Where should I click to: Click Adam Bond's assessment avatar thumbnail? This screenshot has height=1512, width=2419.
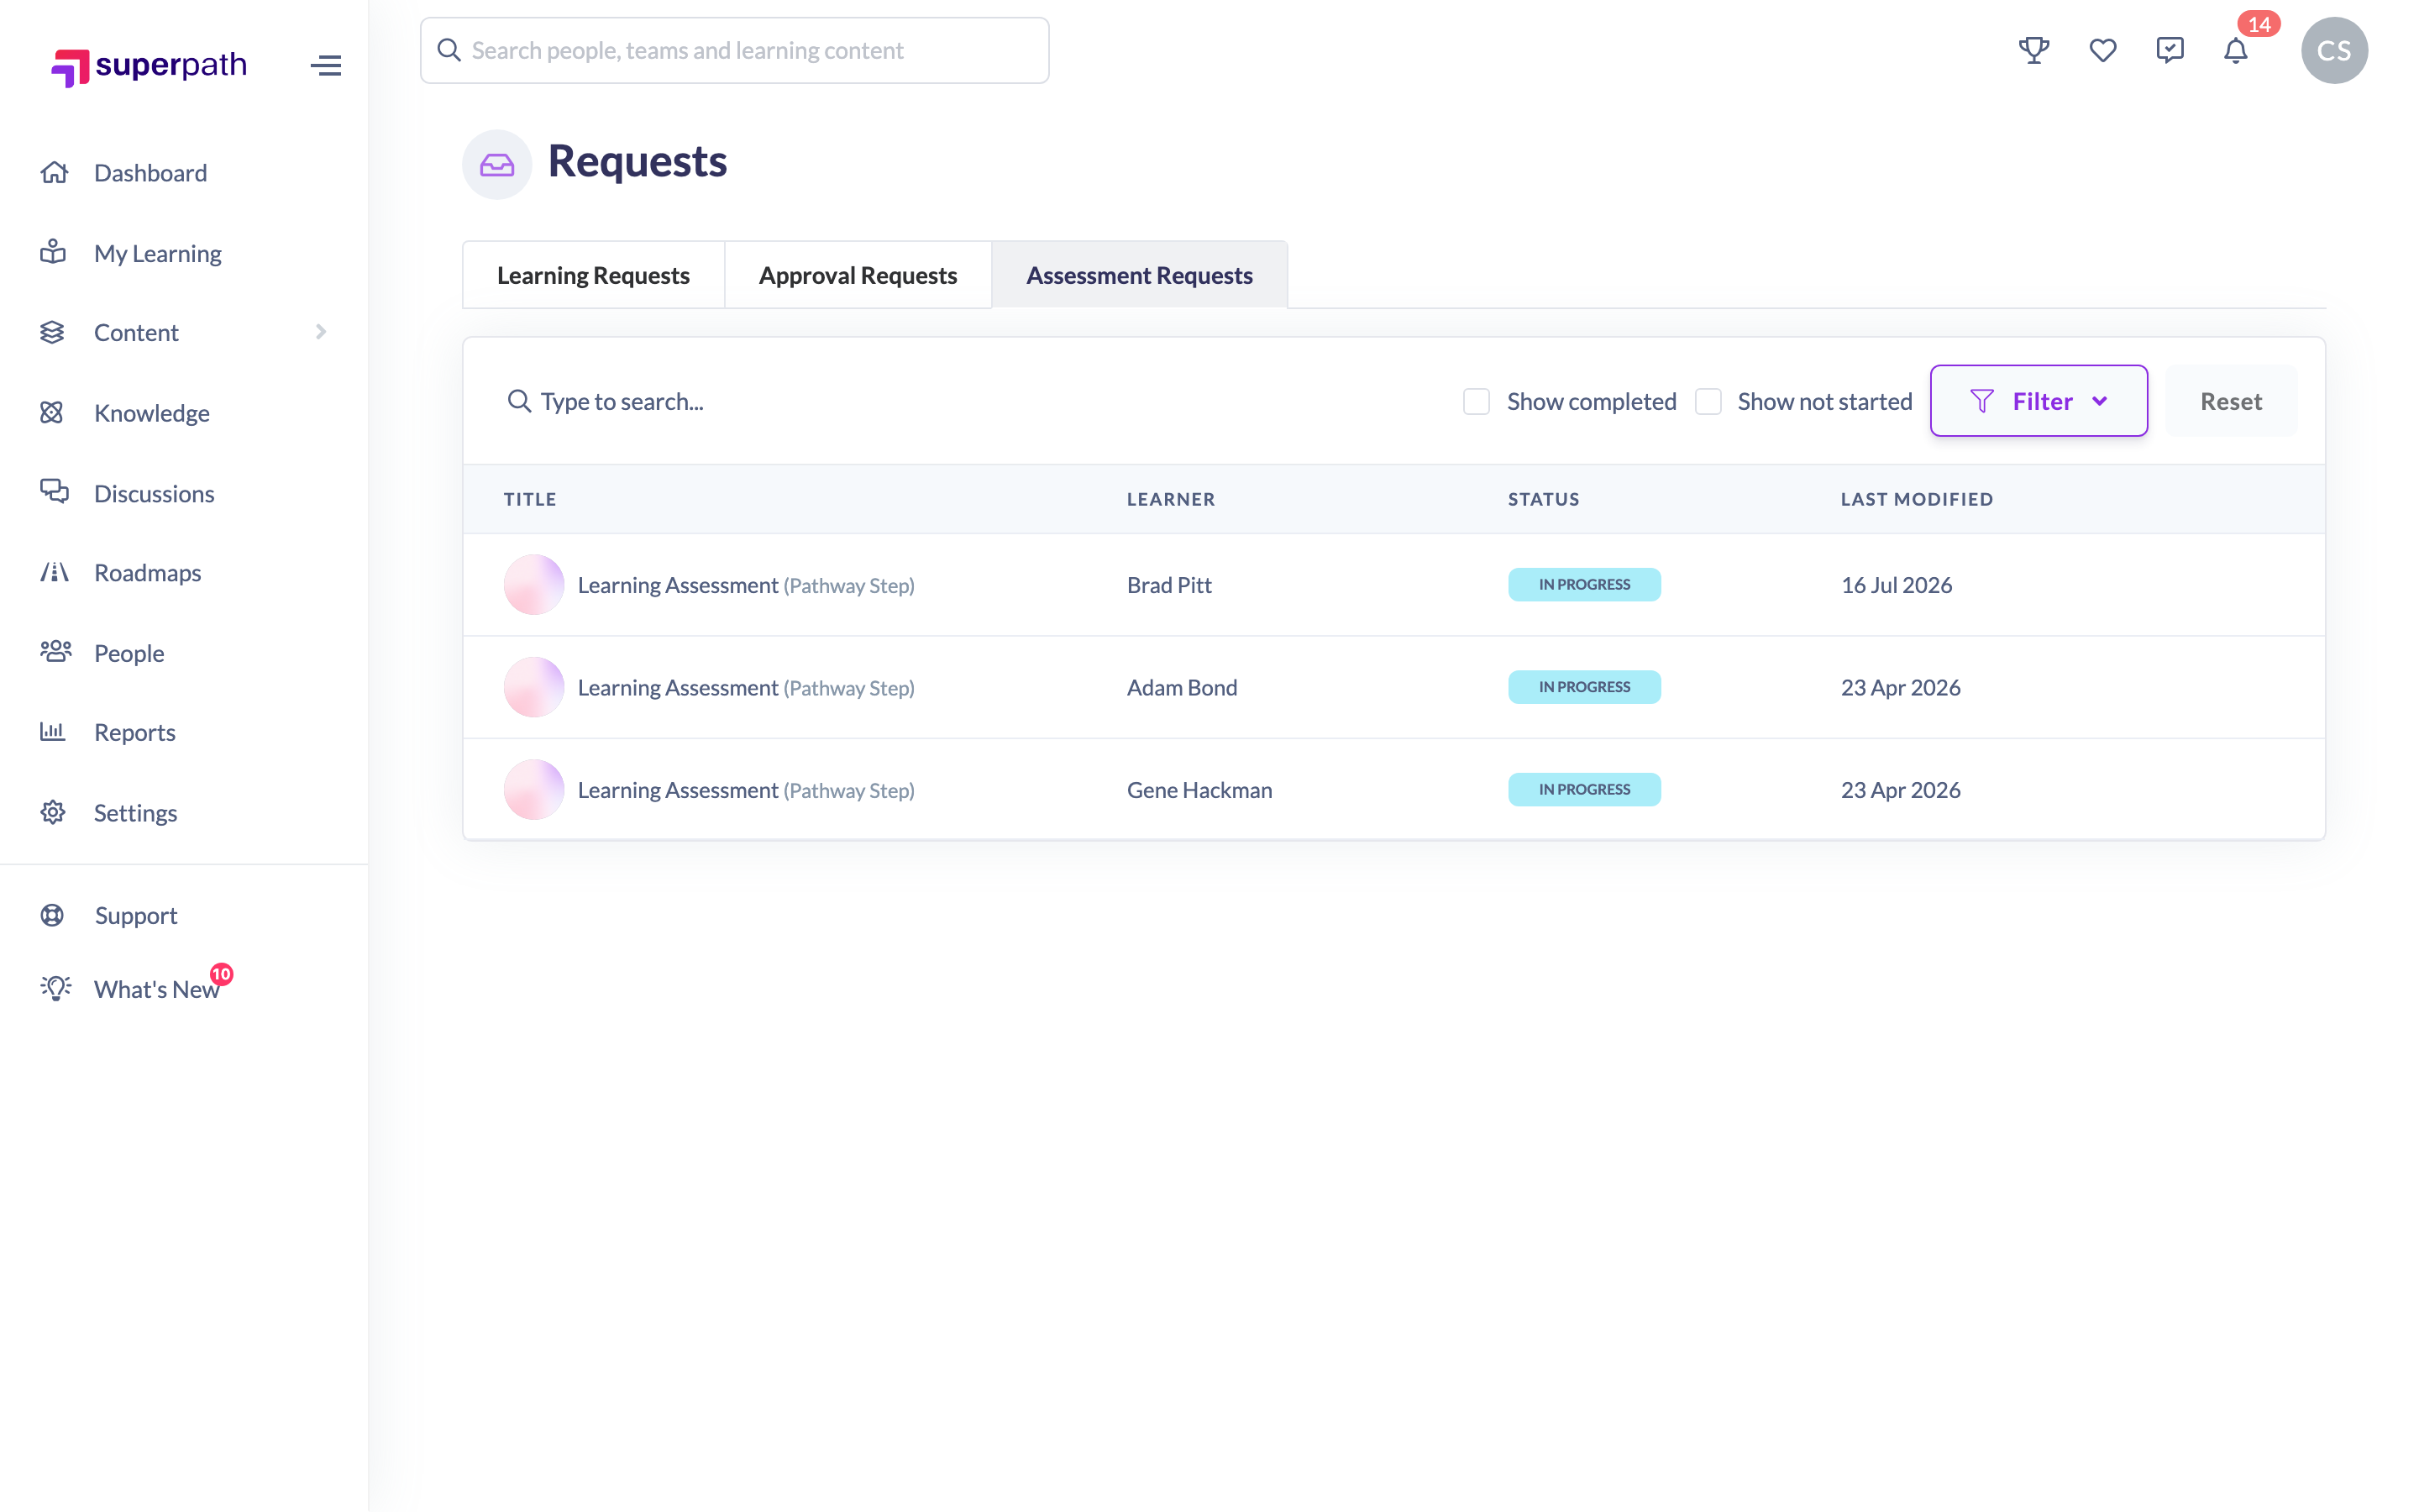tap(534, 687)
